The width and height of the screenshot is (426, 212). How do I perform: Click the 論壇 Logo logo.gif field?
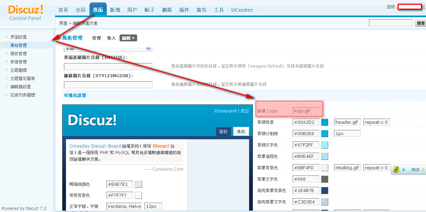306,111
